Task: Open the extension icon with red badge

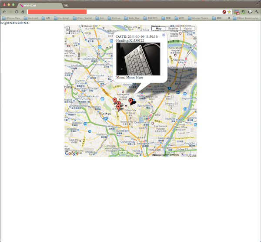Action: [237, 12]
